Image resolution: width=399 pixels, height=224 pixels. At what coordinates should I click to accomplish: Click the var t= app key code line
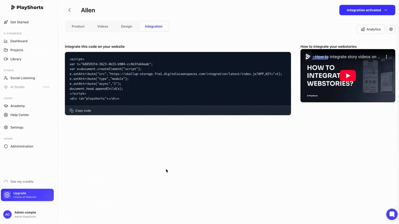pos(111,64)
